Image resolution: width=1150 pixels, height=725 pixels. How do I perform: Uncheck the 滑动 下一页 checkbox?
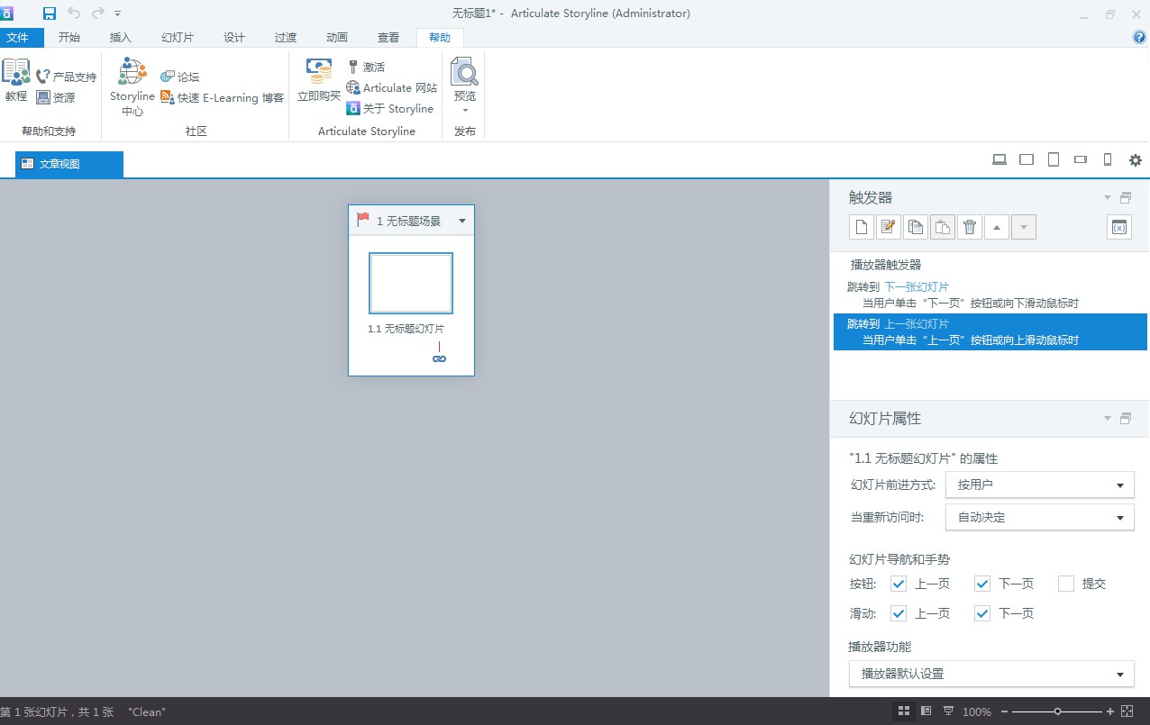[982, 613]
